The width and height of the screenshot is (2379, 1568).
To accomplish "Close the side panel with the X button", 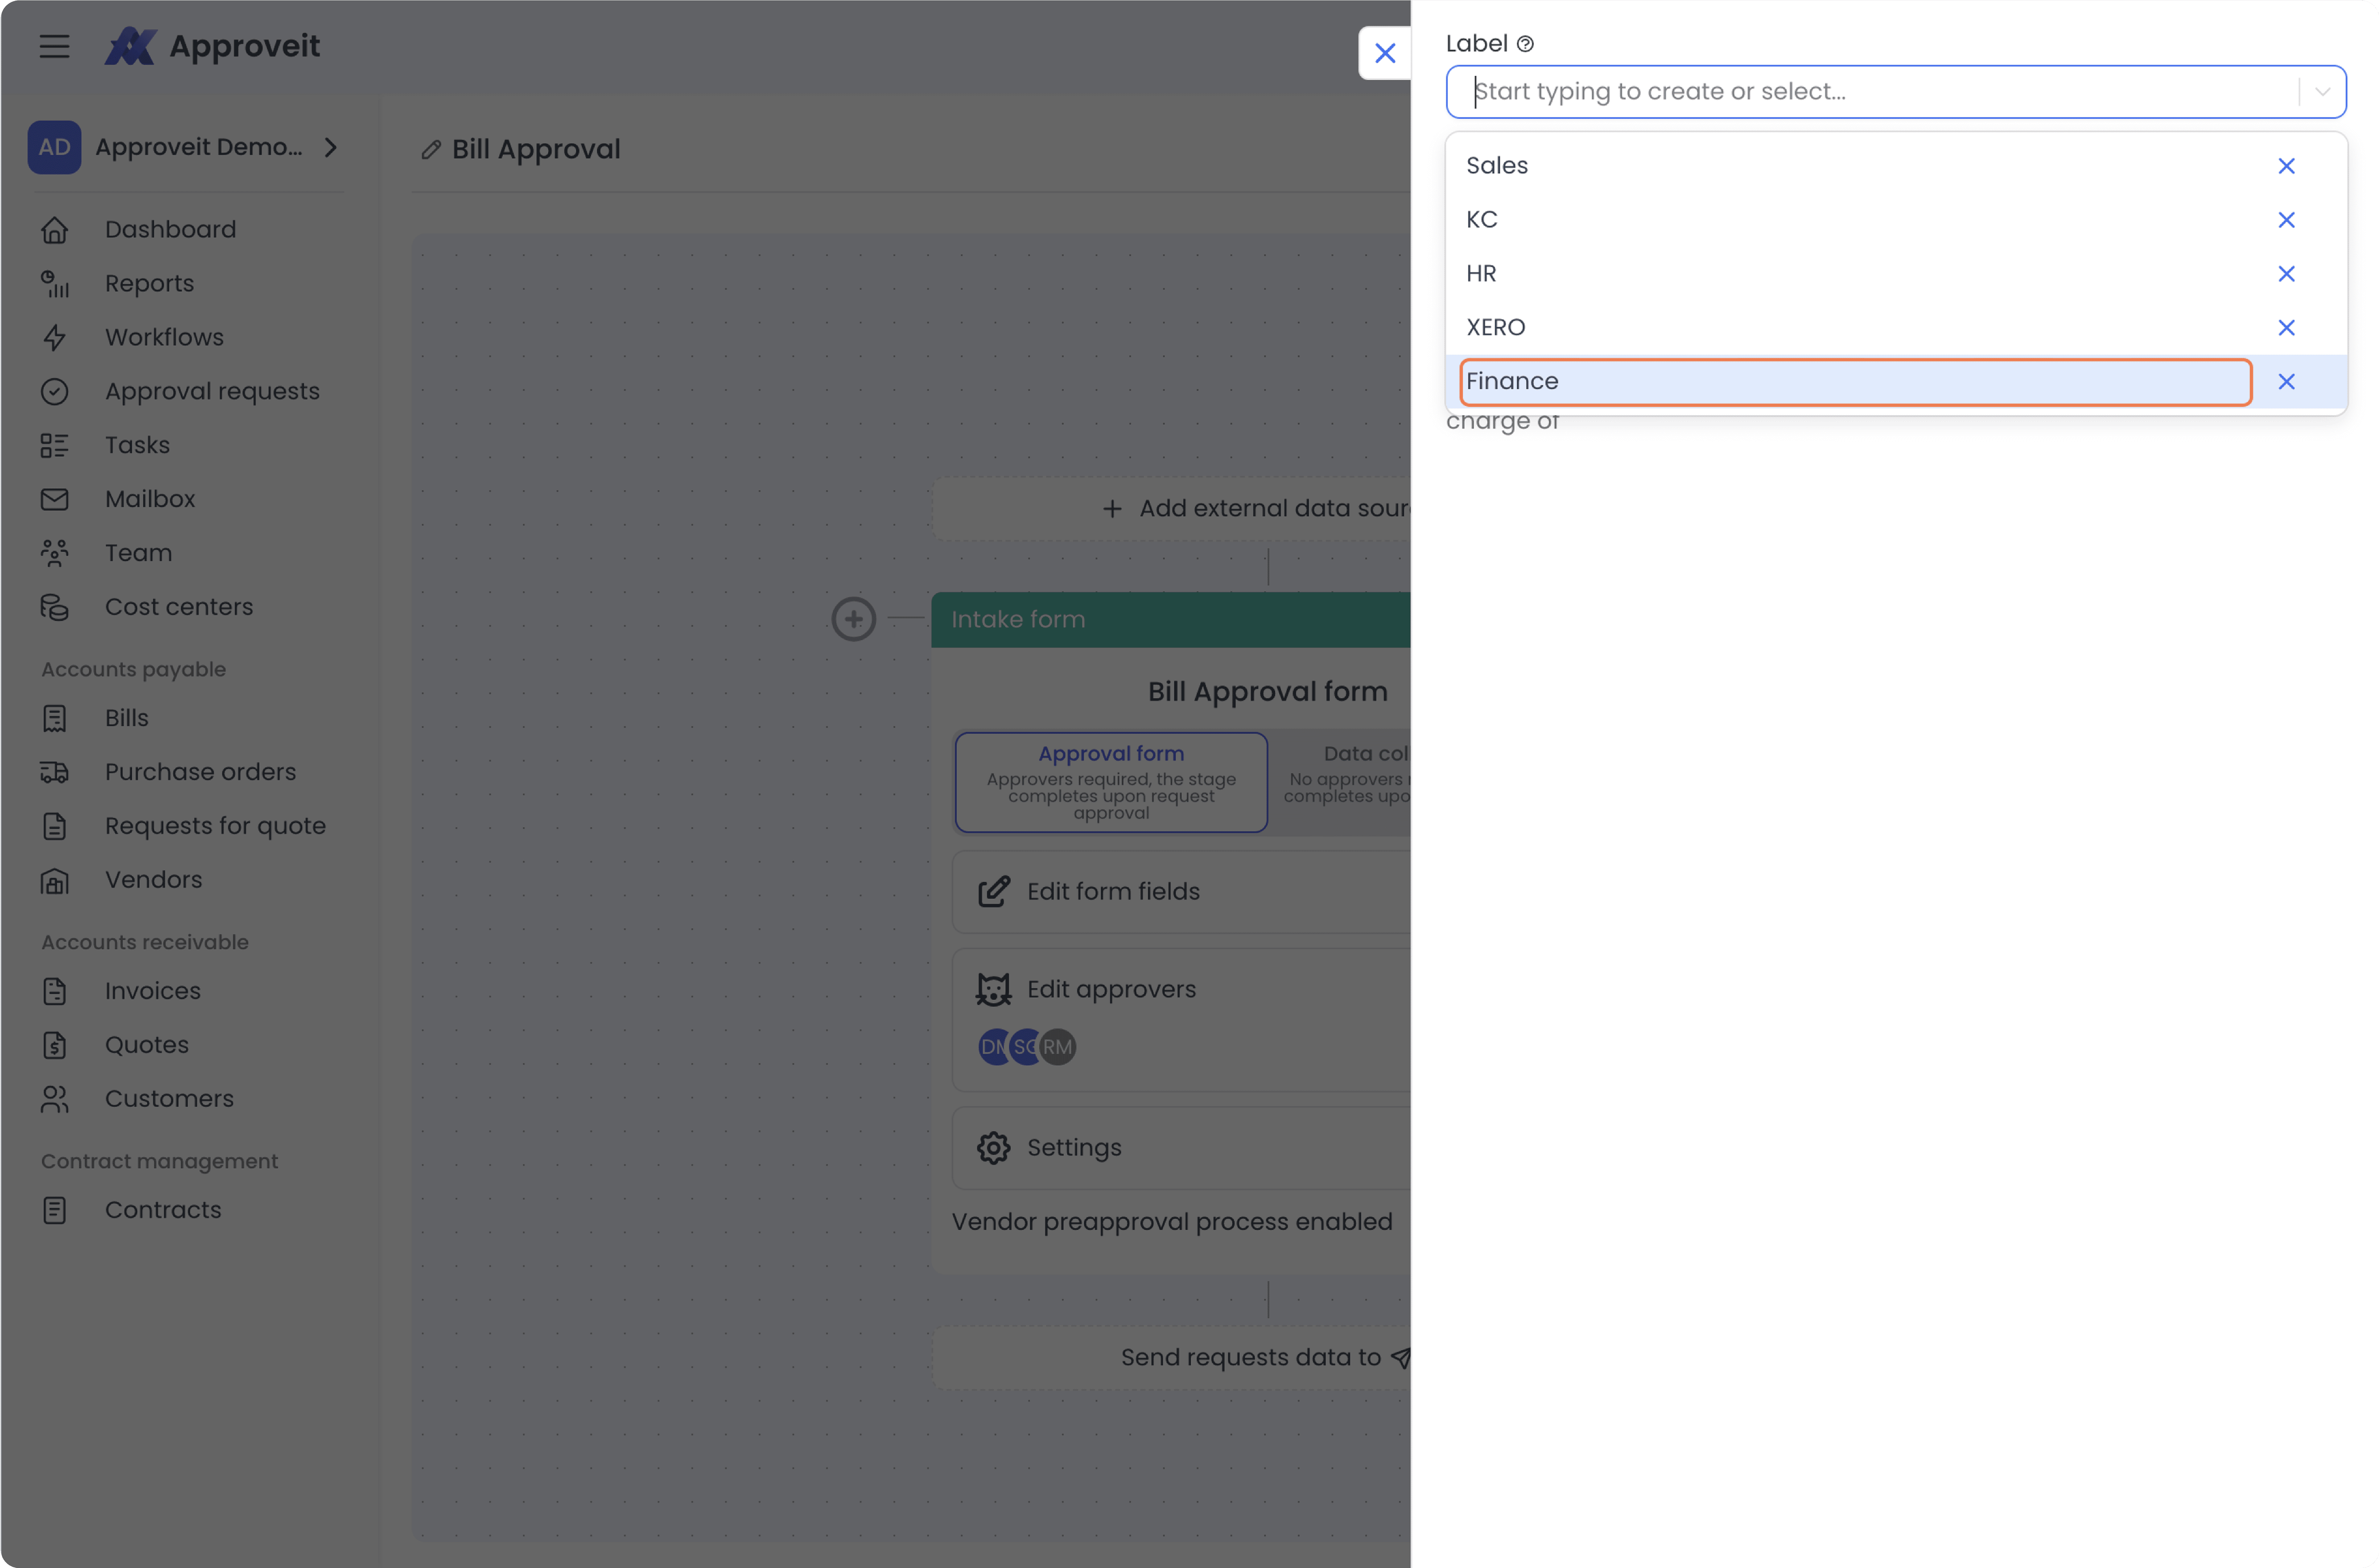I will (x=1385, y=53).
